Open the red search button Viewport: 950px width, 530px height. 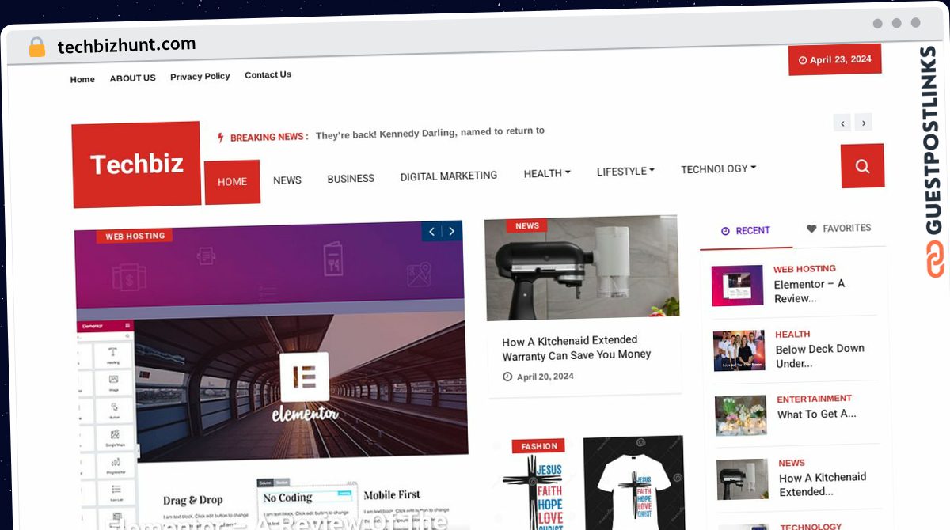(x=862, y=166)
